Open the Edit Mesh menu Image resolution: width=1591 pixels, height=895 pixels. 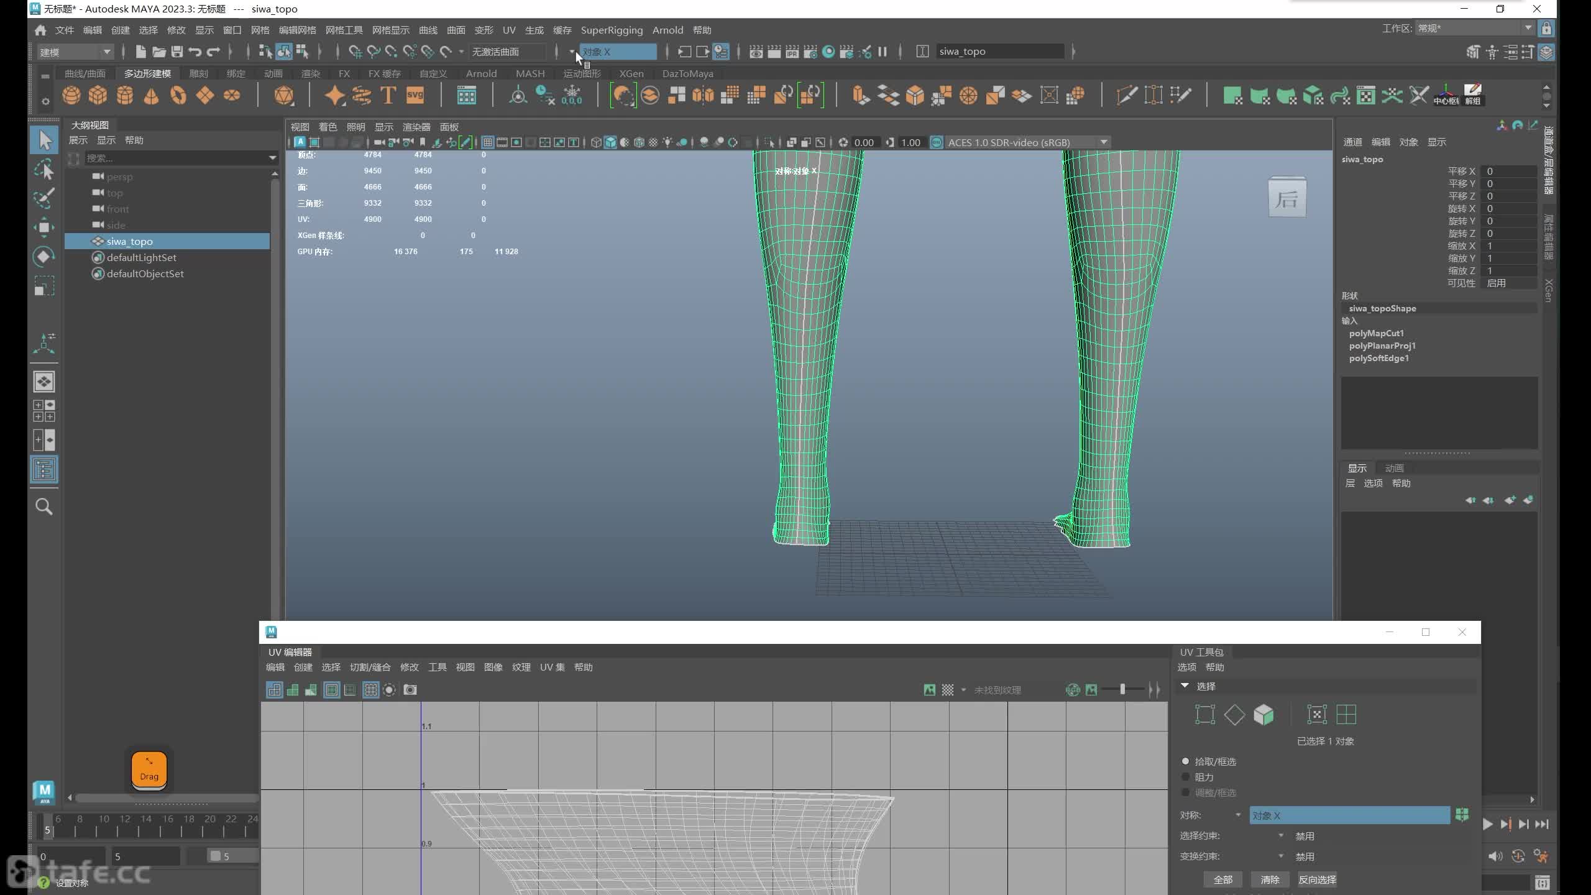(297, 30)
